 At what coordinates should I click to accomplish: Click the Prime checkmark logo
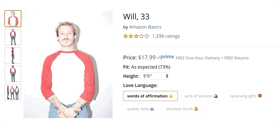[x=165, y=57]
